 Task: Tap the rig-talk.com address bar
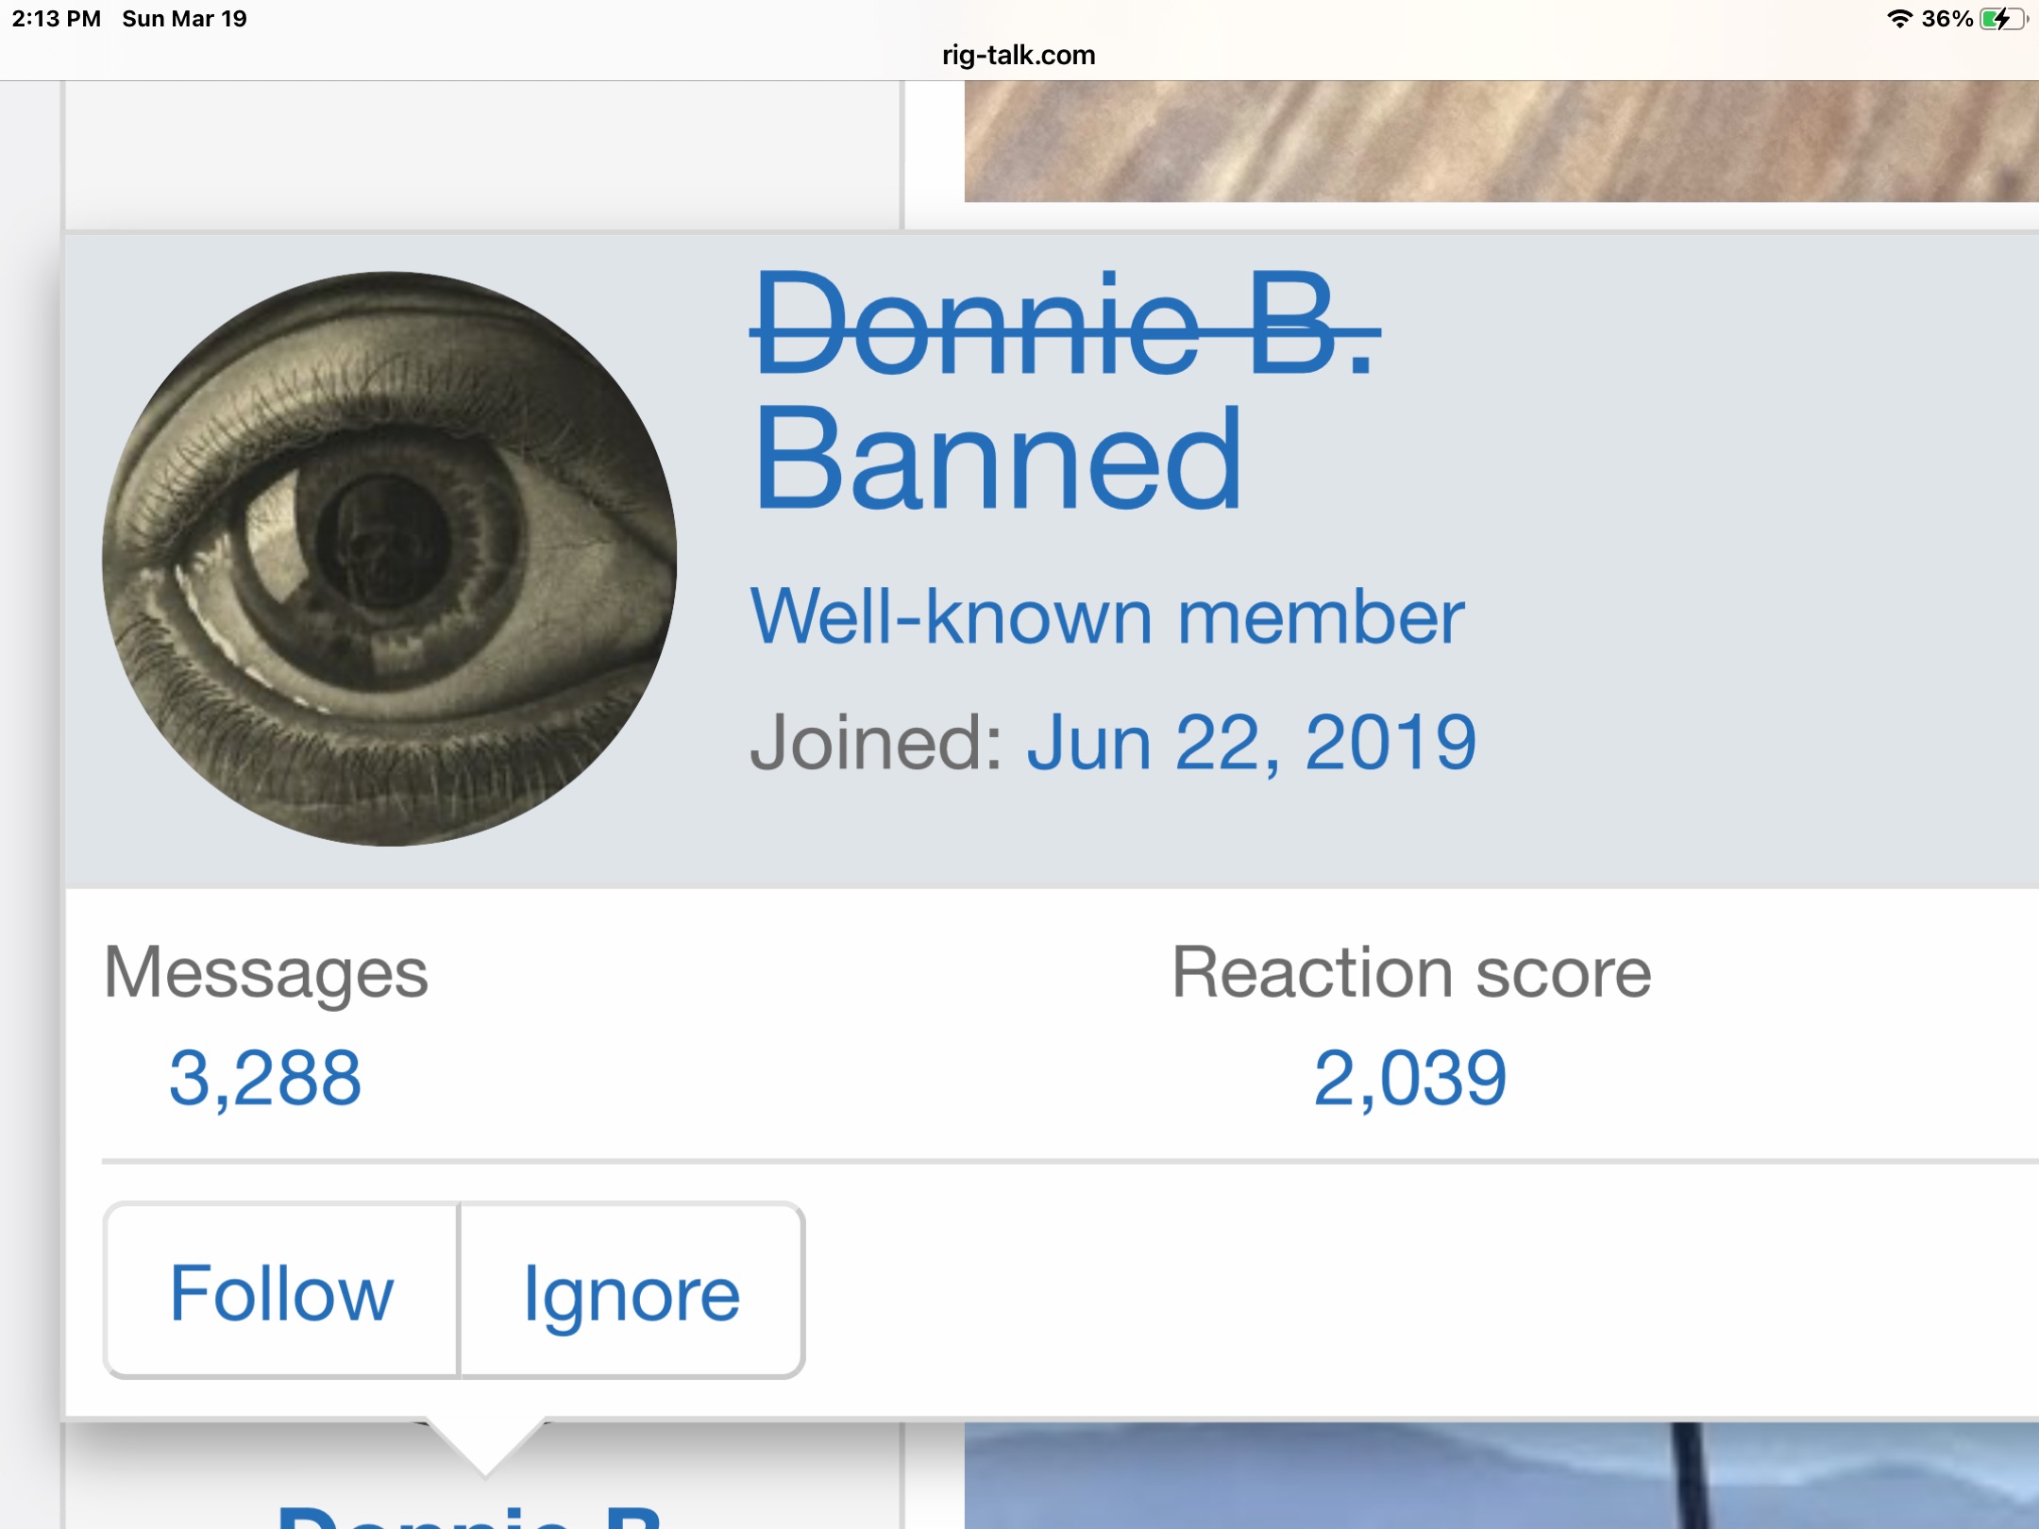1019,55
